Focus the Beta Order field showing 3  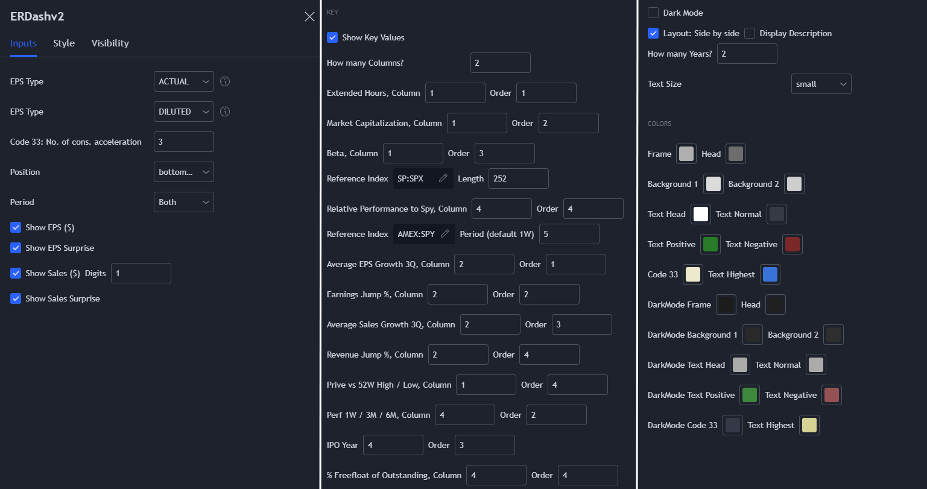coord(505,153)
